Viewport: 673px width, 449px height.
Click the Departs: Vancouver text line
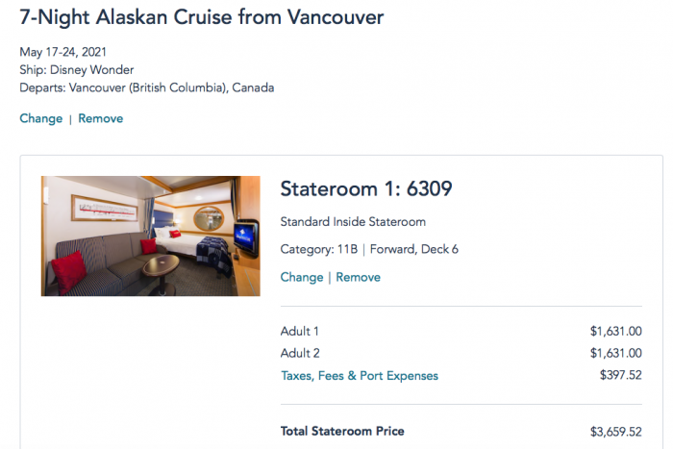[146, 87]
